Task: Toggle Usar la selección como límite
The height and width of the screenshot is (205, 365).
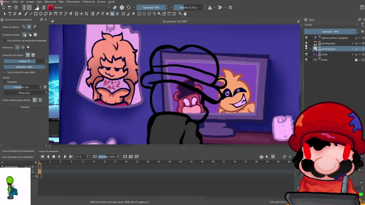Action: [5, 72]
